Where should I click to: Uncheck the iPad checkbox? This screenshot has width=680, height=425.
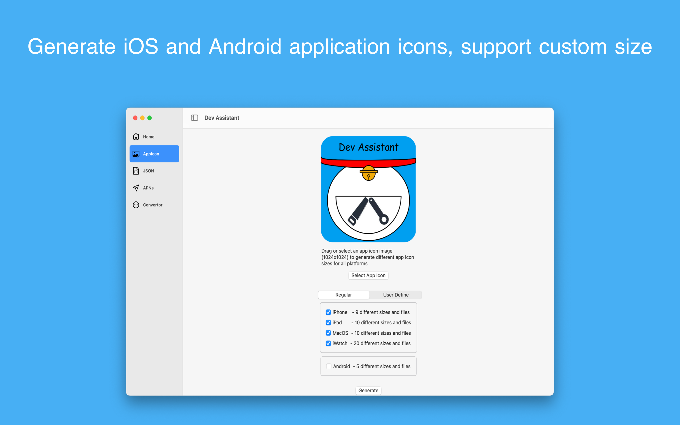pos(328,323)
